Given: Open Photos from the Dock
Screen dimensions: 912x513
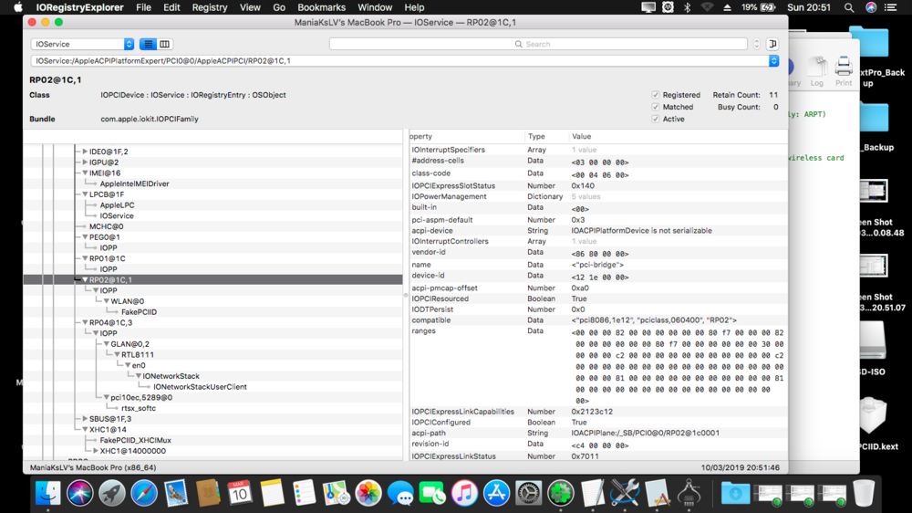Looking at the screenshot, I should (x=368, y=493).
